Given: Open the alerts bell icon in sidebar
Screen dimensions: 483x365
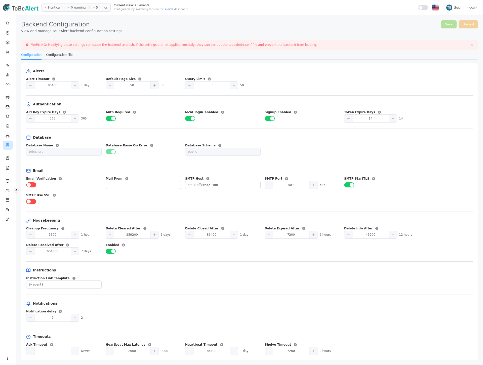Looking at the screenshot, I should (8, 23).
